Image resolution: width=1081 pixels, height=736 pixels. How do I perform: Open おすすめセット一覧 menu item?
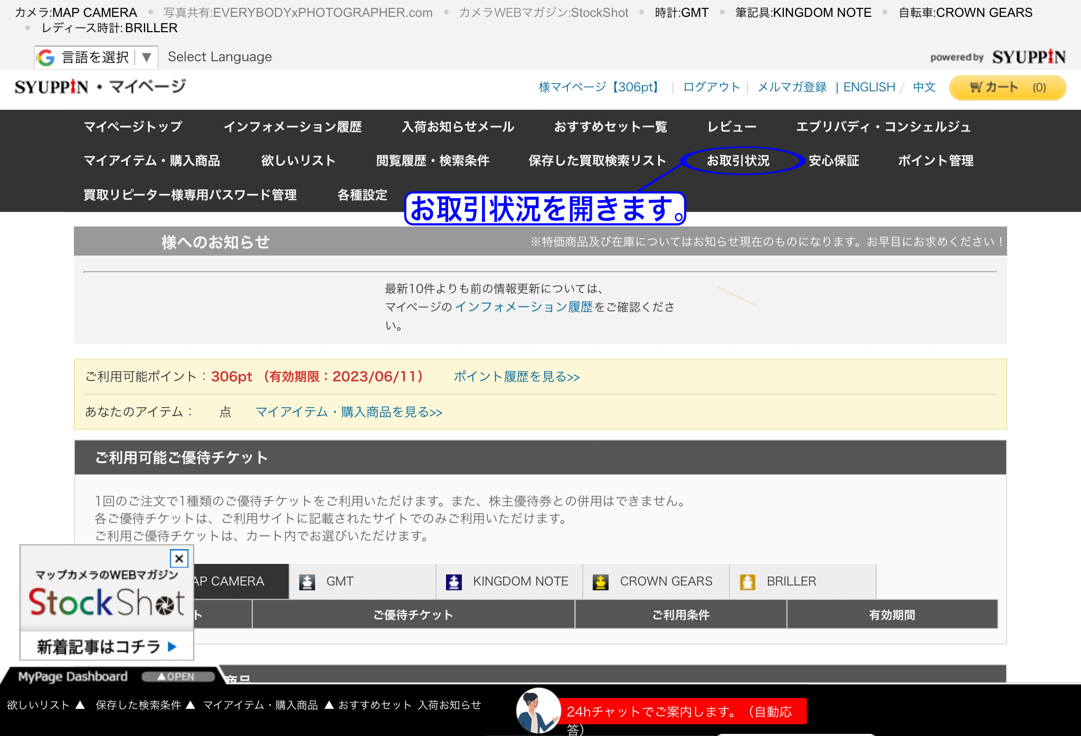[x=611, y=127]
